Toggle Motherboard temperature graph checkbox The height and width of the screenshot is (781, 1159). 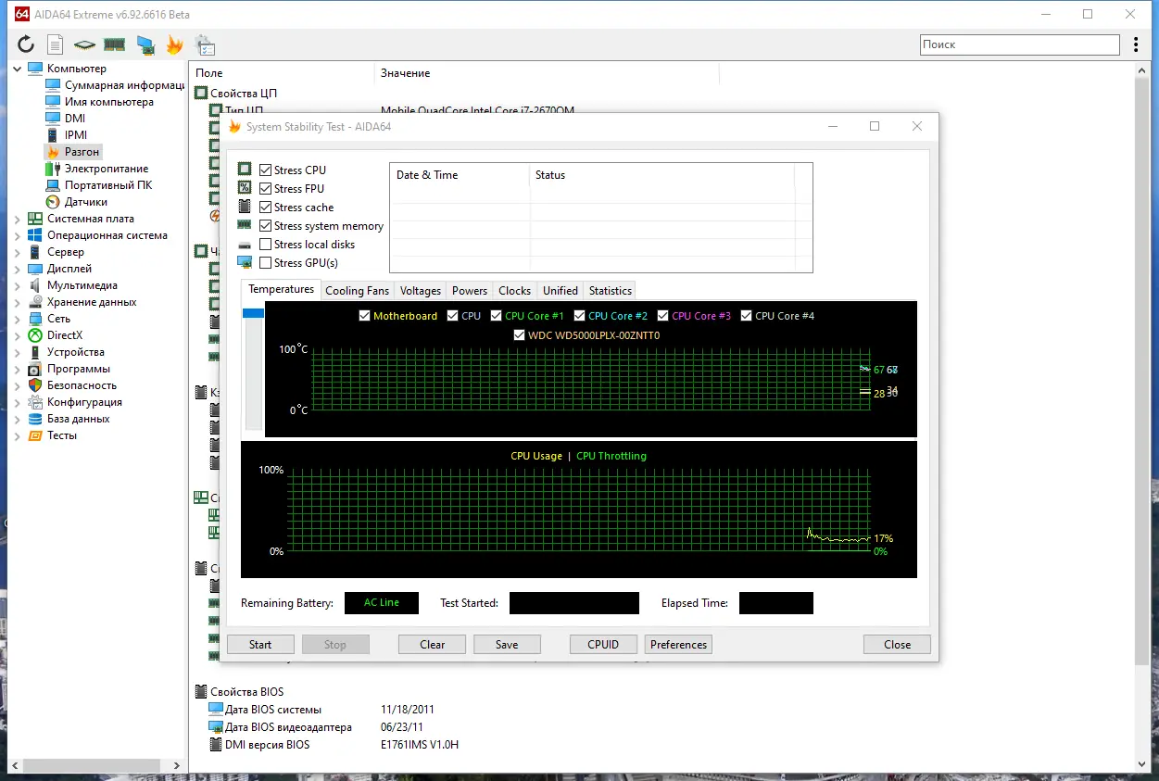click(x=364, y=316)
